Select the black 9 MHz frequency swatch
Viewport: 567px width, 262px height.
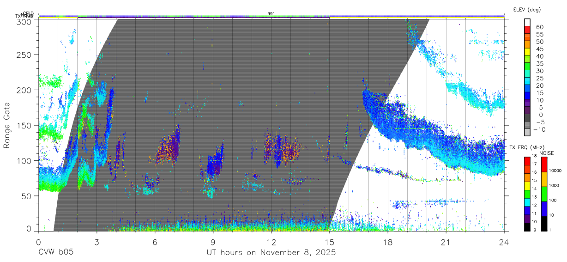[527, 226]
